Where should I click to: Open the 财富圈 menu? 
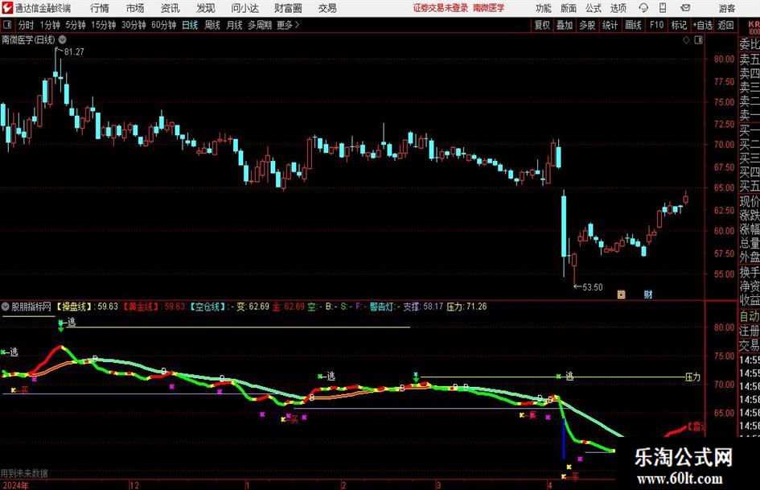point(288,8)
